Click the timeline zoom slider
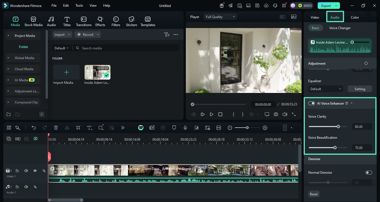Image resolution: width=380 pixels, height=202 pixels. [247, 128]
